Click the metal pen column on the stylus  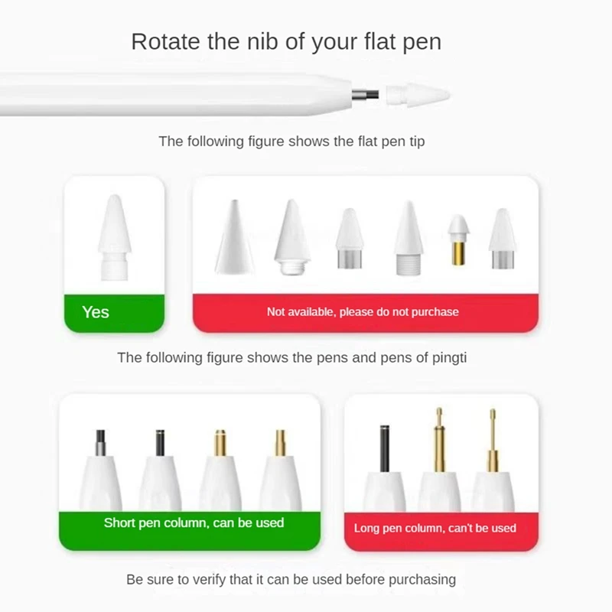click(x=366, y=94)
